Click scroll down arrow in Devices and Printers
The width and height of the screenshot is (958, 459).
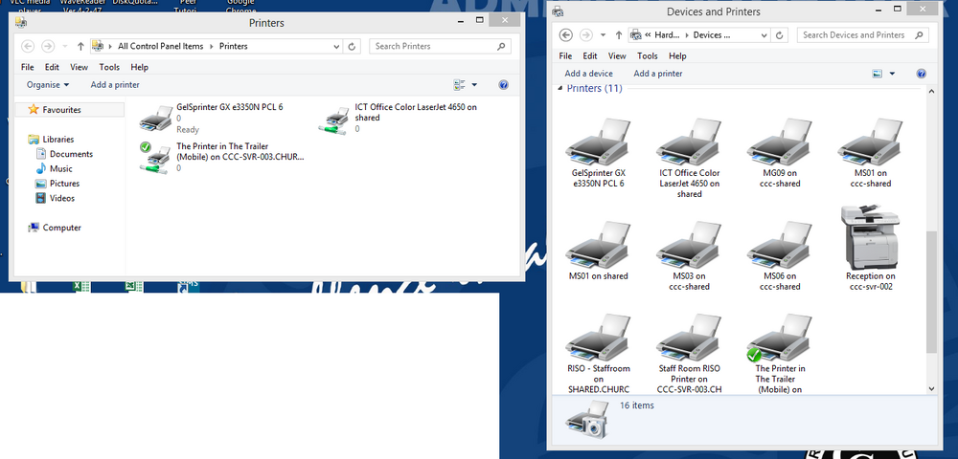point(931,388)
